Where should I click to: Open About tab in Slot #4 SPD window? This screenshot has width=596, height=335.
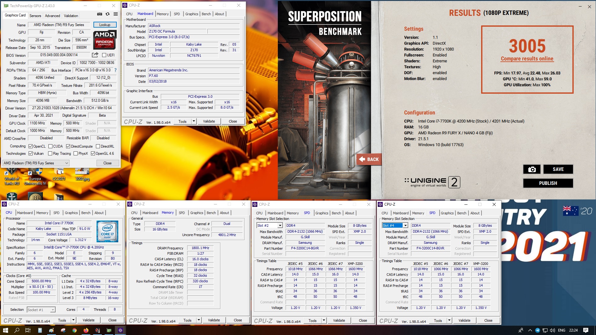click(475, 213)
